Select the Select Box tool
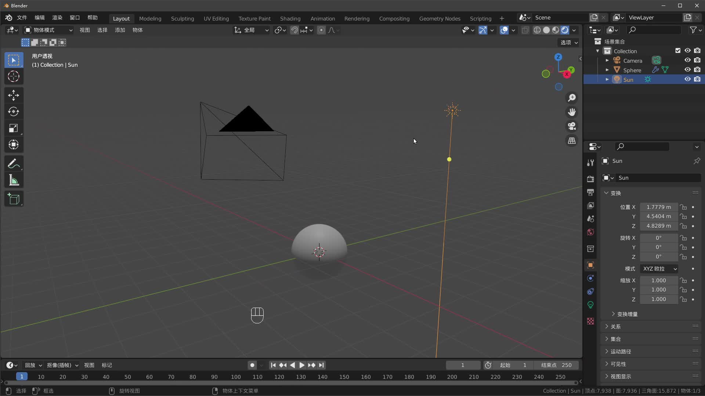 14,60
